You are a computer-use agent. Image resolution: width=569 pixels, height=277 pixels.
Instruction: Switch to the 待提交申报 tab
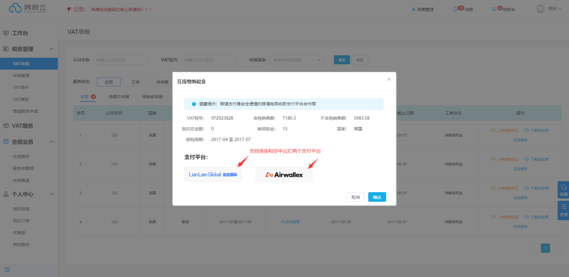(119, 97)
